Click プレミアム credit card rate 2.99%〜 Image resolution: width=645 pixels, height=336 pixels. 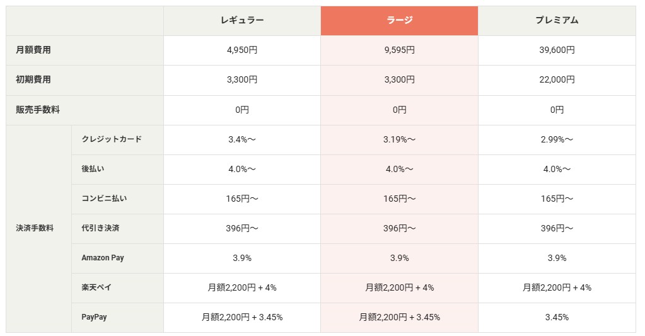557,139
